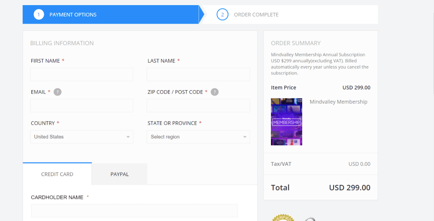This screenshot has height=221, width=434.
Task: Select the Credit Card payment tab
Action: (x=57, y=174)
